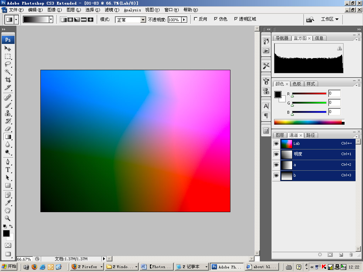Open the 文件(F) menu
This screenshot has width=363, height=272.
tap(16, 10)
